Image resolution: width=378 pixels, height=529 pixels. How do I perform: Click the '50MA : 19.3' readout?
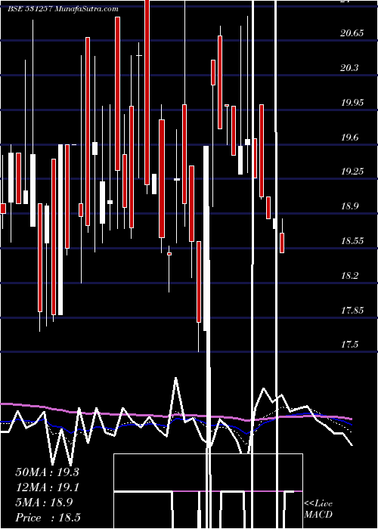pos(47,472)
